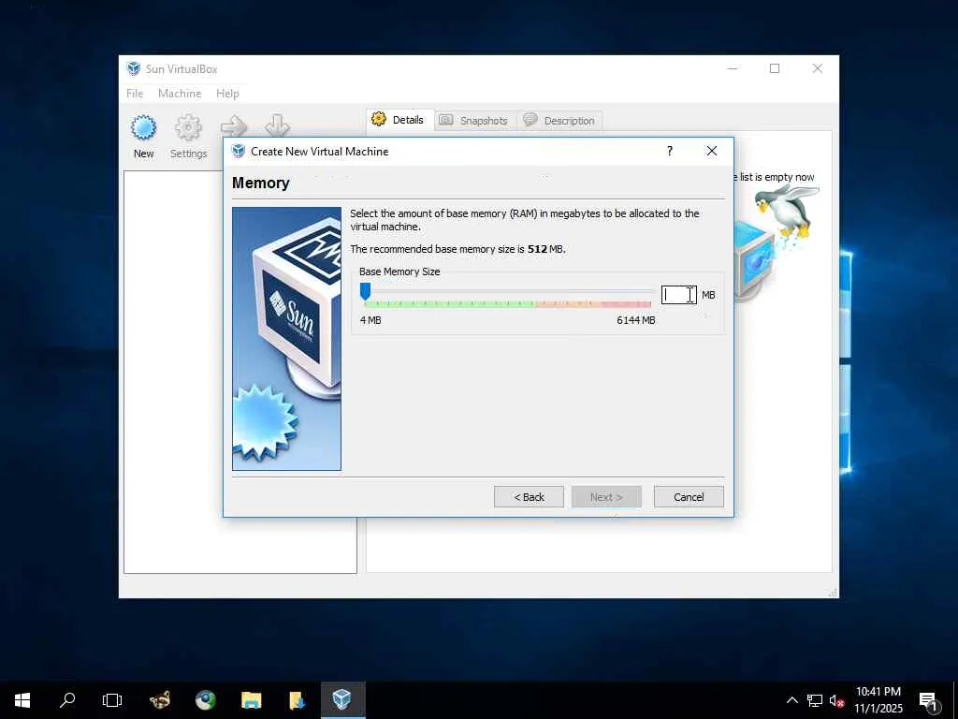Open Task View on the taskbar
The height and width of the screenshot is (719, 958).
click(x=112, y=700)
